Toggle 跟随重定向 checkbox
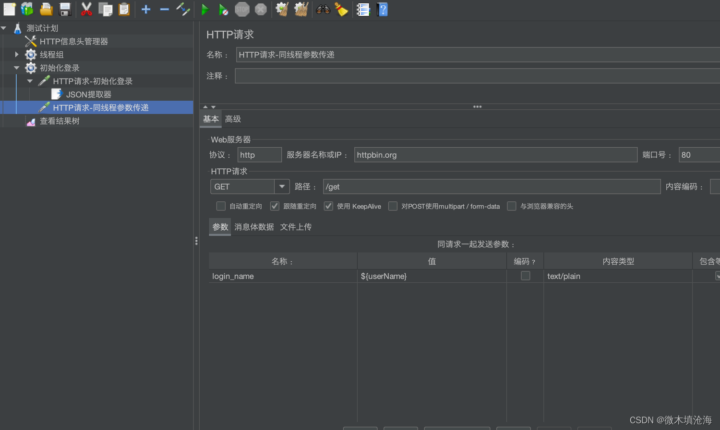This screenshot has height=430, width=720. (275, 206)
